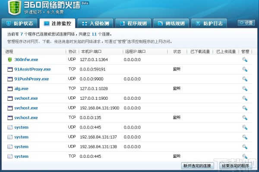
Task: Select the 91AssistProxy.exe process name
Action: tap(32, 69)
